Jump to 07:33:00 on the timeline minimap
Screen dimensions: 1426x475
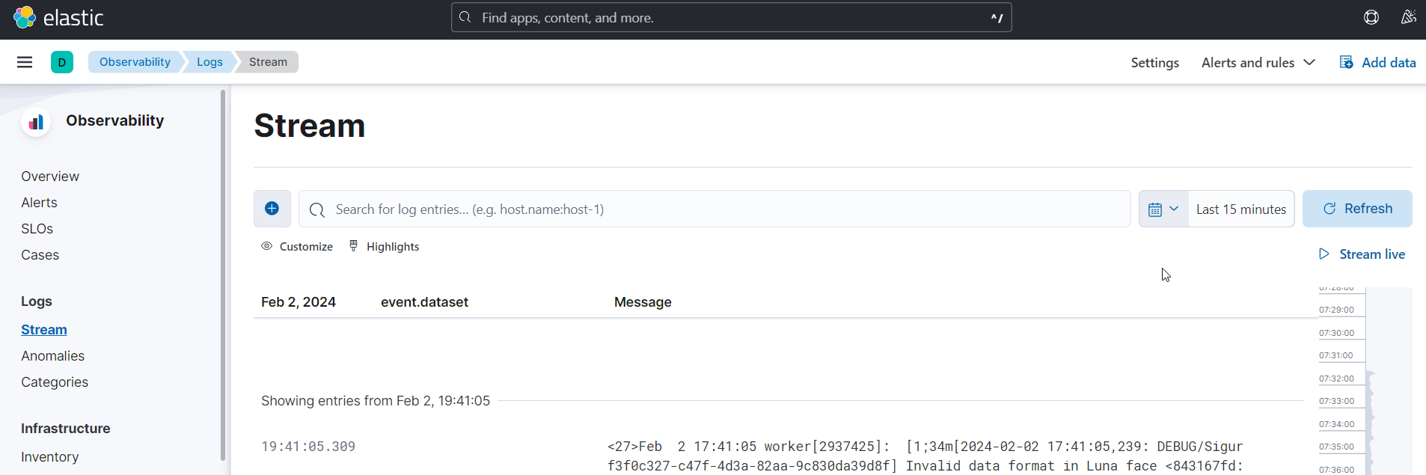coord(1337,402)
